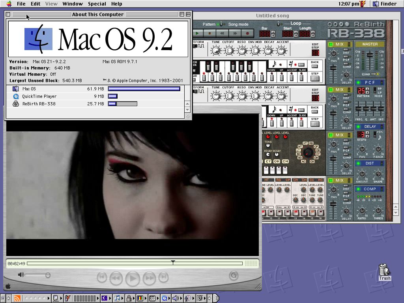Image resolution: width=404 pixels, height=303 pixels.
Task: Click drum step button 16
Action: tap(320, 213)
